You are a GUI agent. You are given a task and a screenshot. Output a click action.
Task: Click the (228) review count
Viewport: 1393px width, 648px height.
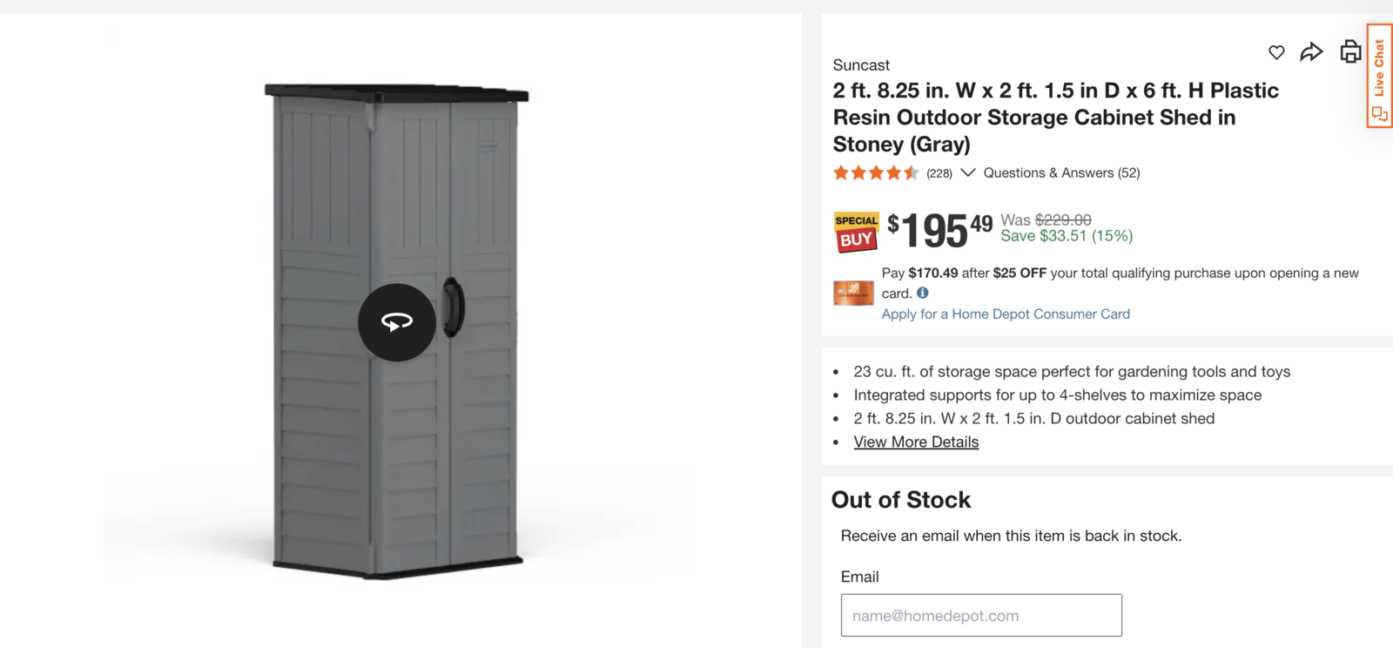click(x=938, y=172)
